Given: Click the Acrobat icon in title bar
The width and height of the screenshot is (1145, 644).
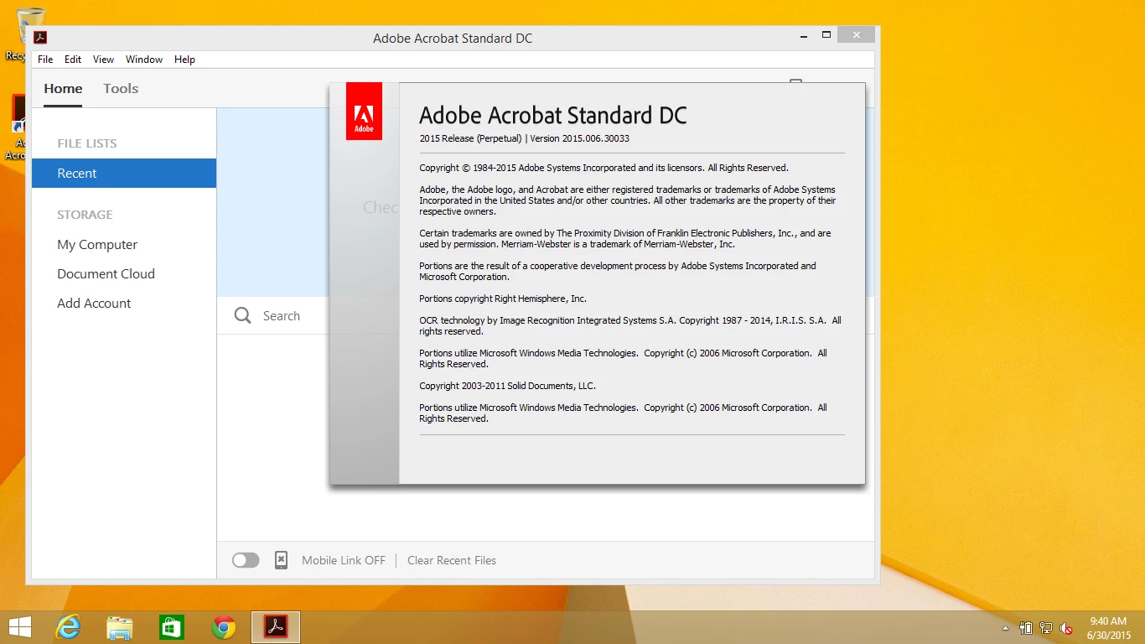Looking at the screenshot, I should 40,37.
